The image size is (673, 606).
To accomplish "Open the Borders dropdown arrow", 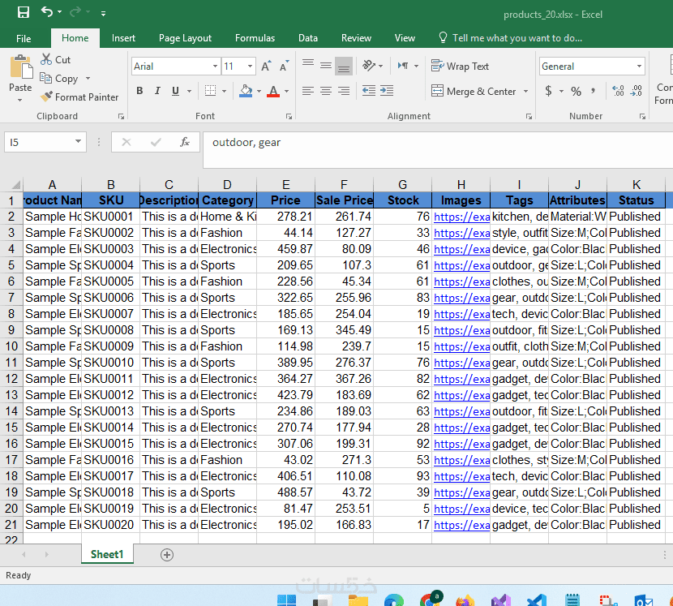I will [x=224, y=91].
